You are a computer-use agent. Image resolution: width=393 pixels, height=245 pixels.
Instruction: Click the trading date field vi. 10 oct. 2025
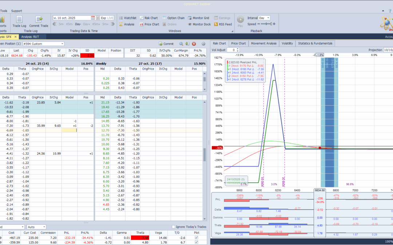pos(72,18)
